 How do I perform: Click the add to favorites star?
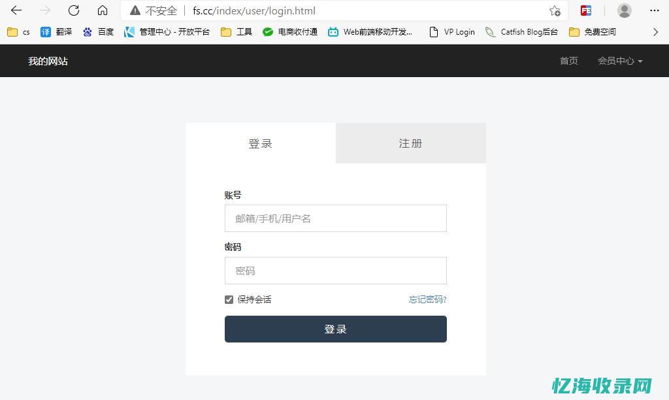pos(555,10)
